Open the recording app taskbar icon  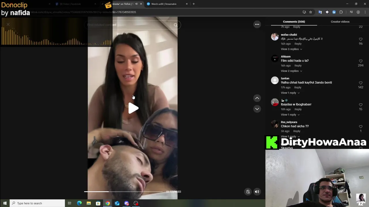click(x=136, y=203)
